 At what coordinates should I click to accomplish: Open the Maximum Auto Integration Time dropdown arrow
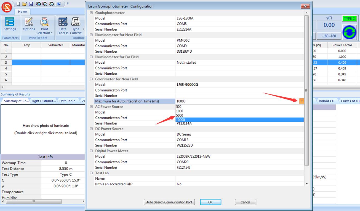(x=302, y=101)
